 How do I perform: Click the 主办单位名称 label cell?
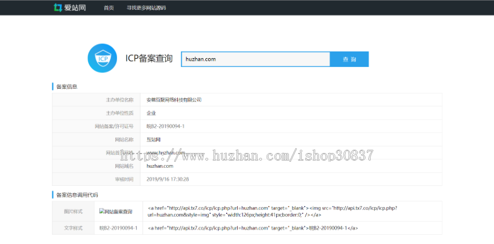pos(96,100)
